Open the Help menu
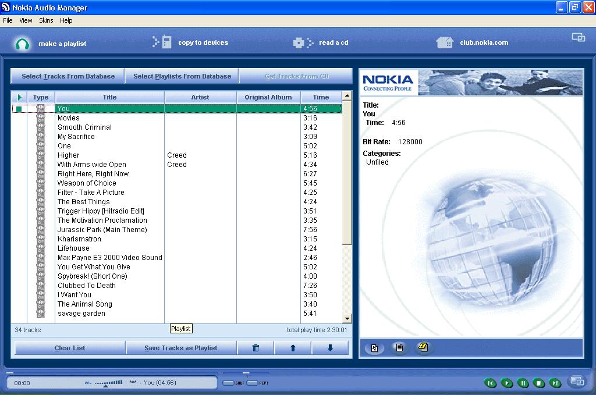The image size is (596, 395). click(x=66, y=20)
